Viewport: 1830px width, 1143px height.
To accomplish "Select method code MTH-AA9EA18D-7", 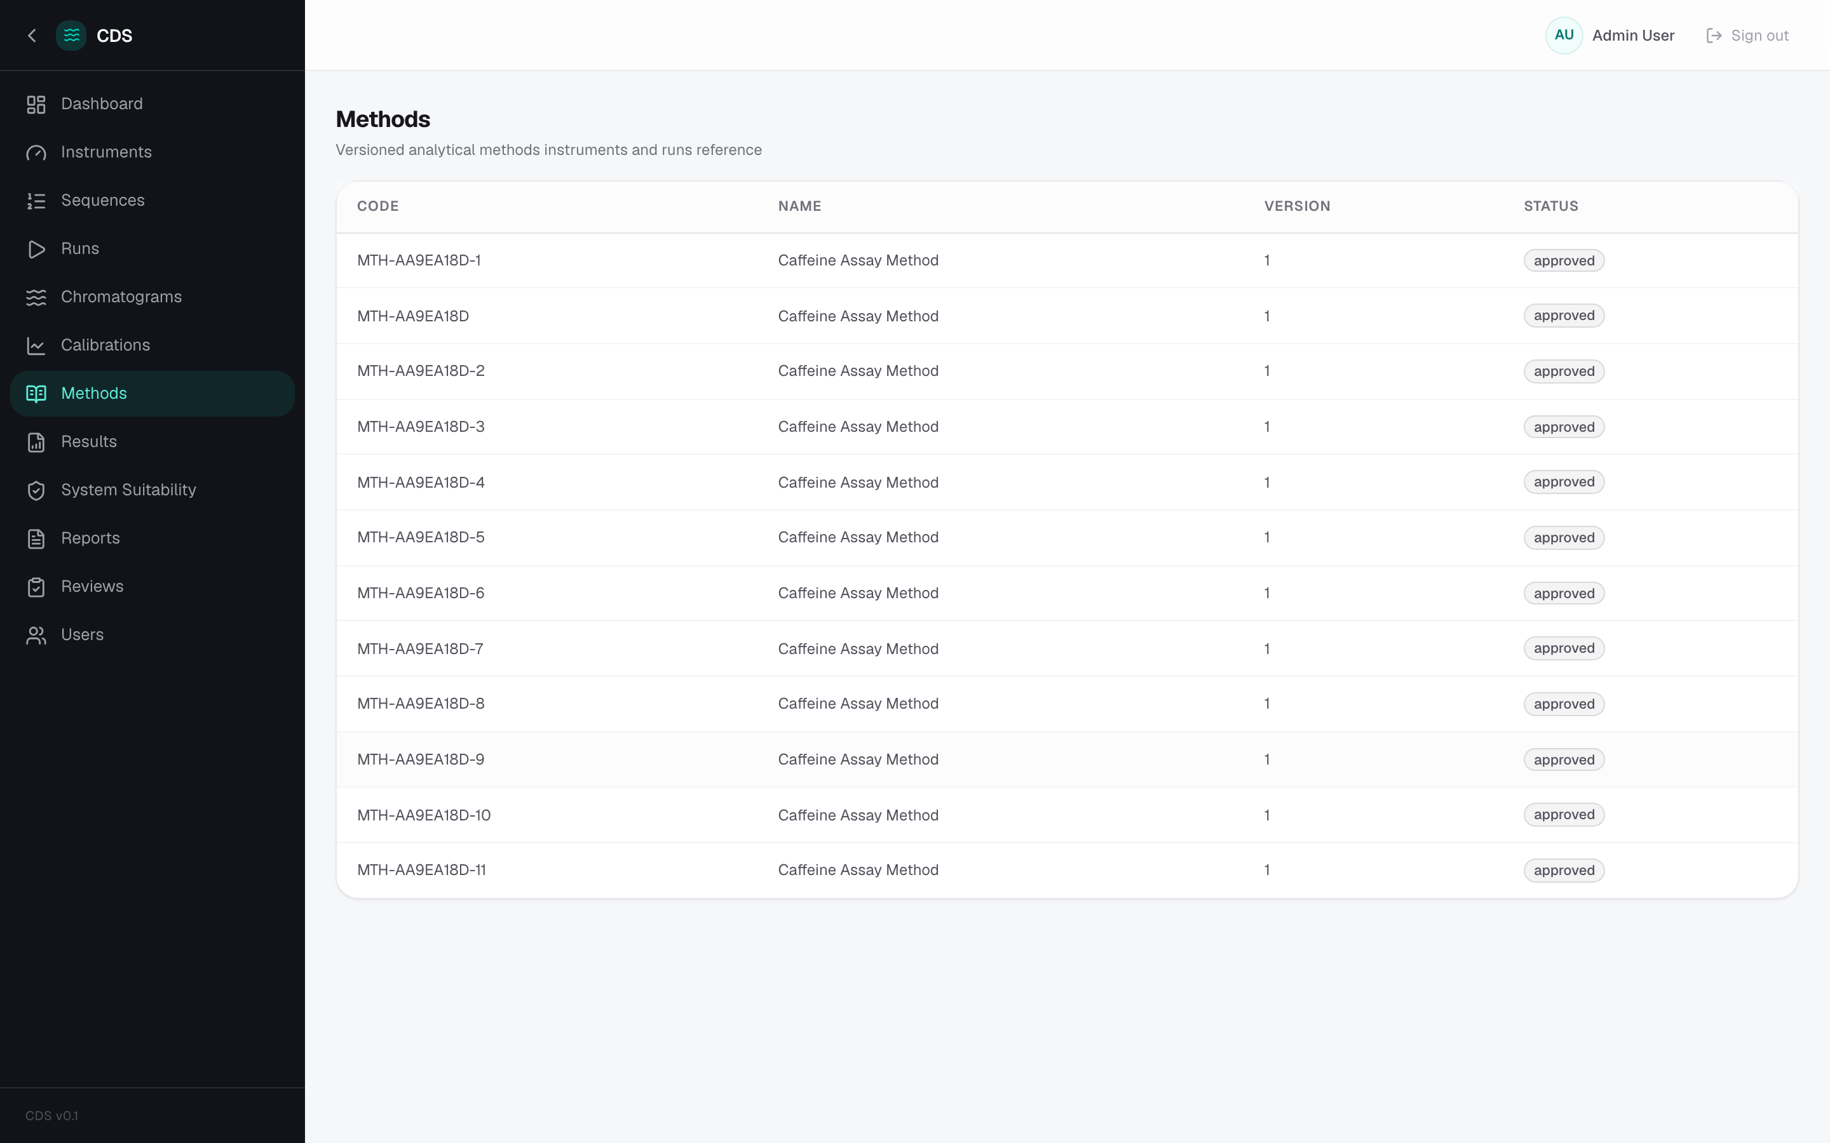I will 419,648.
